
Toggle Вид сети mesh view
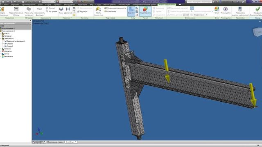[x=131, y=11]
